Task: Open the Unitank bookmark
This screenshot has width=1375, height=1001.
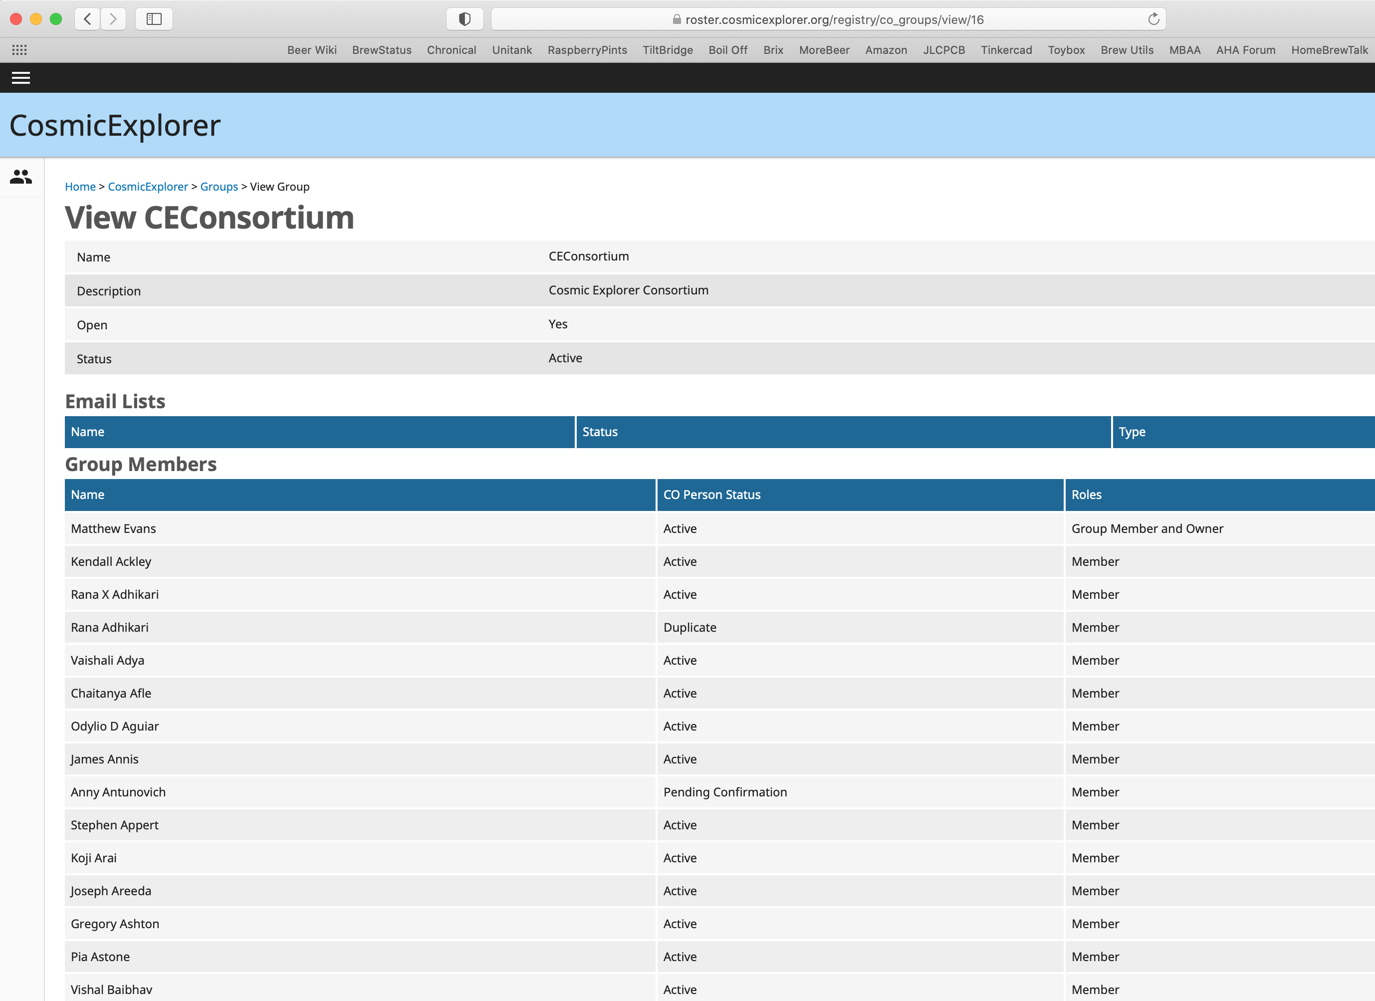Action: coord(512,50)
